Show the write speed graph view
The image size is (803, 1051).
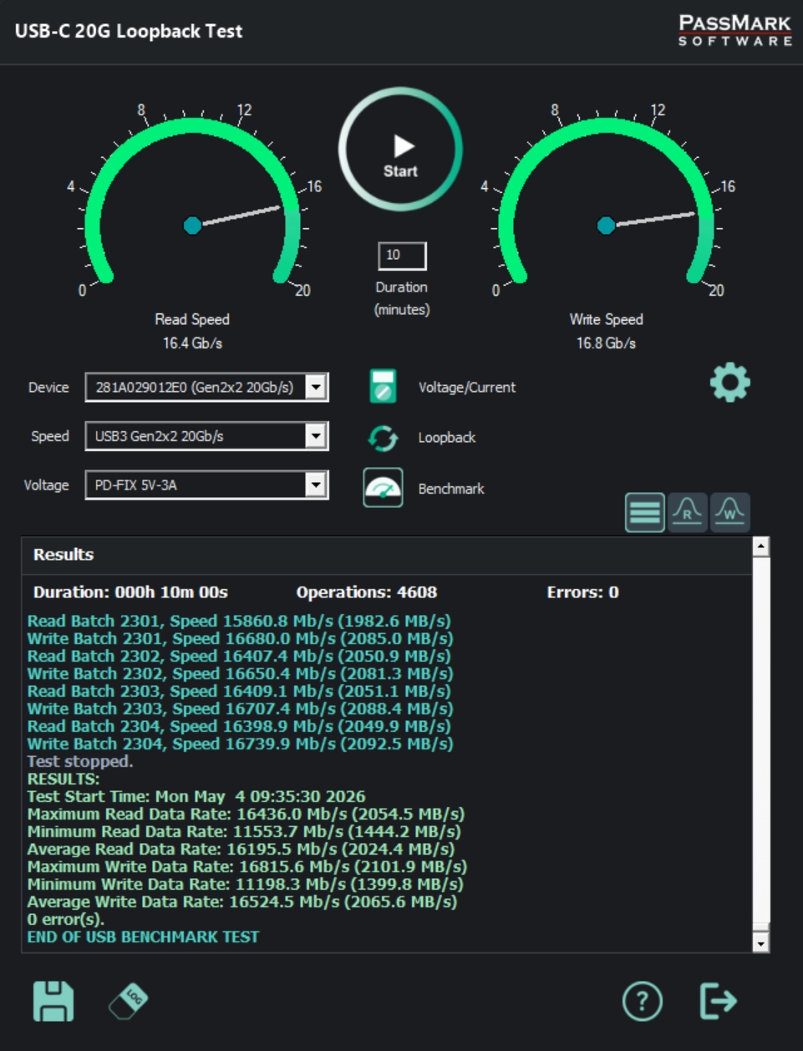tap(729, 511)
